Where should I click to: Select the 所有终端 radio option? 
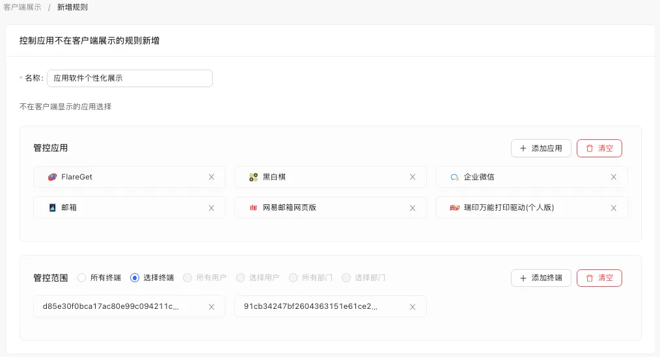[x=82, y=278]
